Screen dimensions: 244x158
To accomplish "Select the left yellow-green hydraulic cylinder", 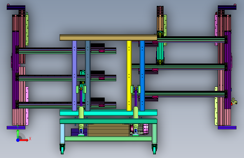I will point(81,118).
